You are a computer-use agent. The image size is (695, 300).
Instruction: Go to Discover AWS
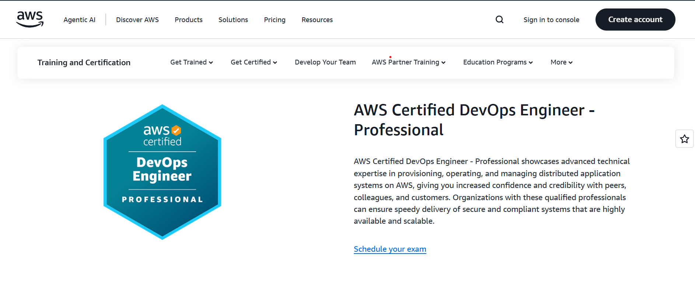pos(137,20)
